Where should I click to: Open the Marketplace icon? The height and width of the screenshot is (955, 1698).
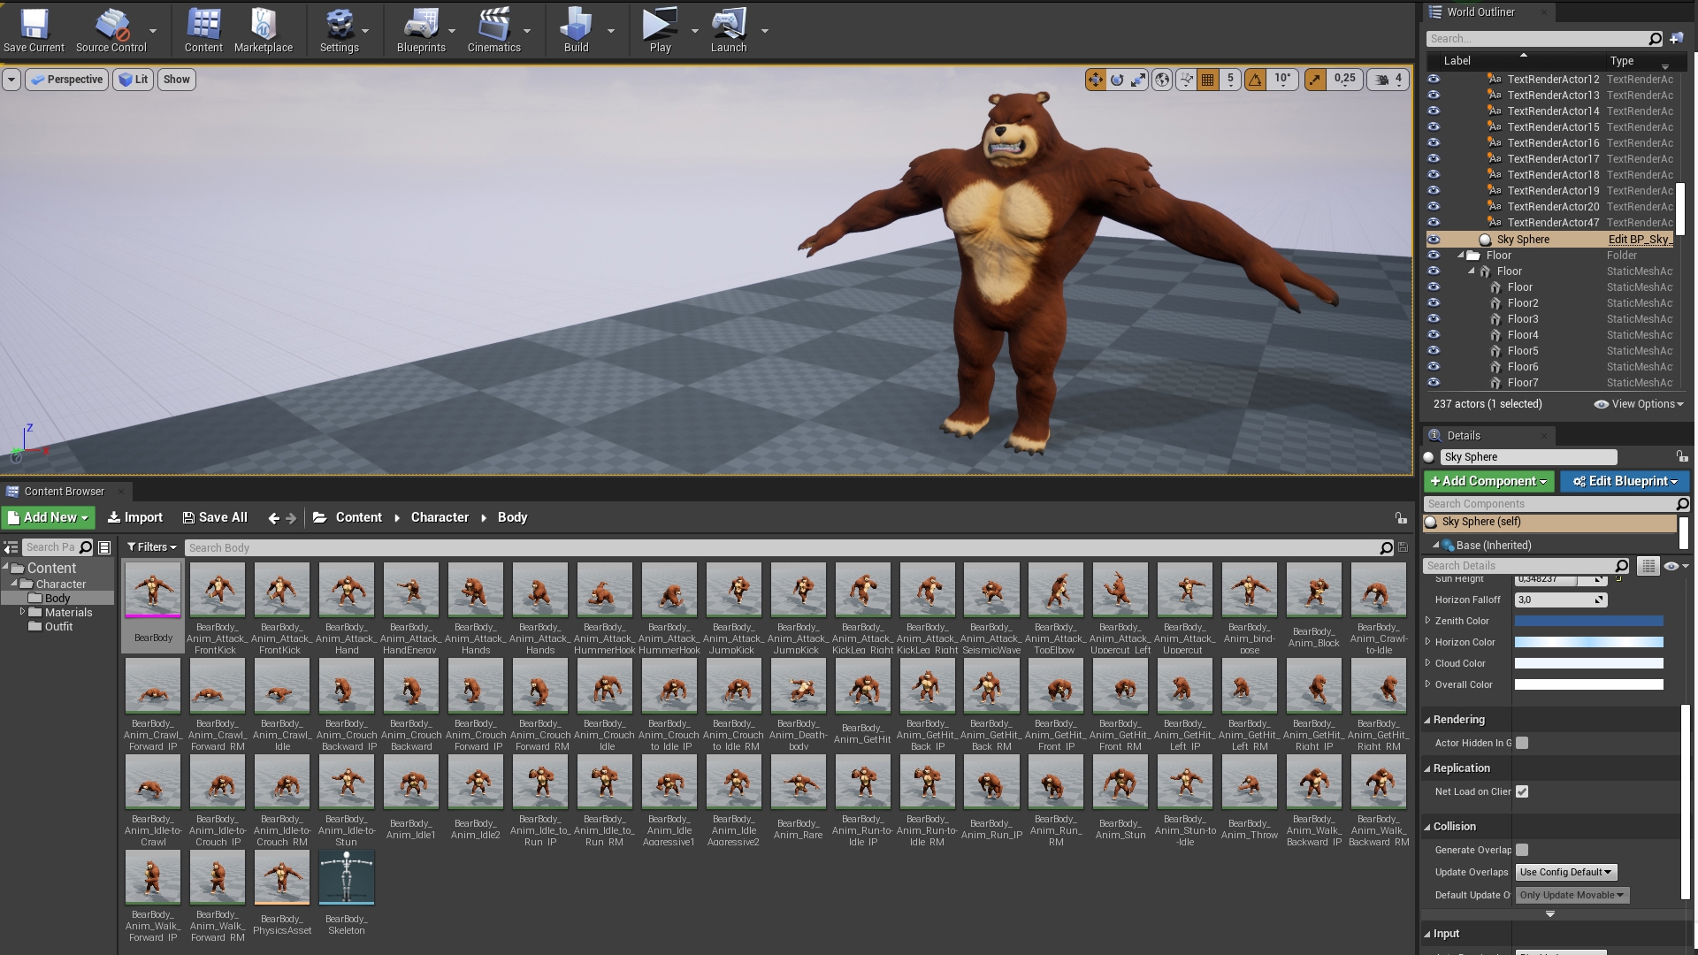(x=264, y=30)
